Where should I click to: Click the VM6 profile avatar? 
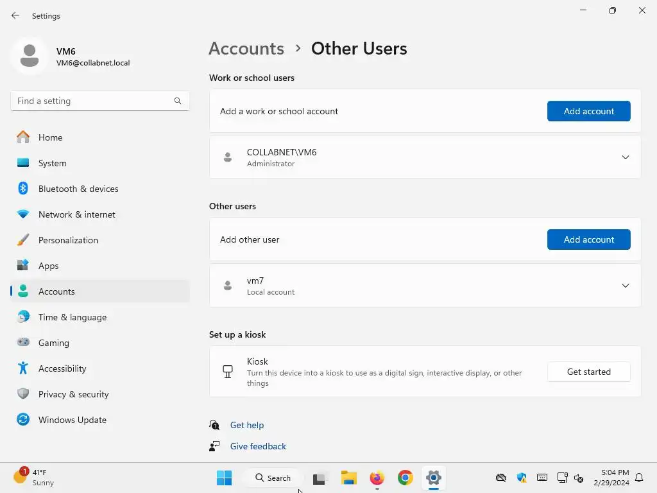29,56
